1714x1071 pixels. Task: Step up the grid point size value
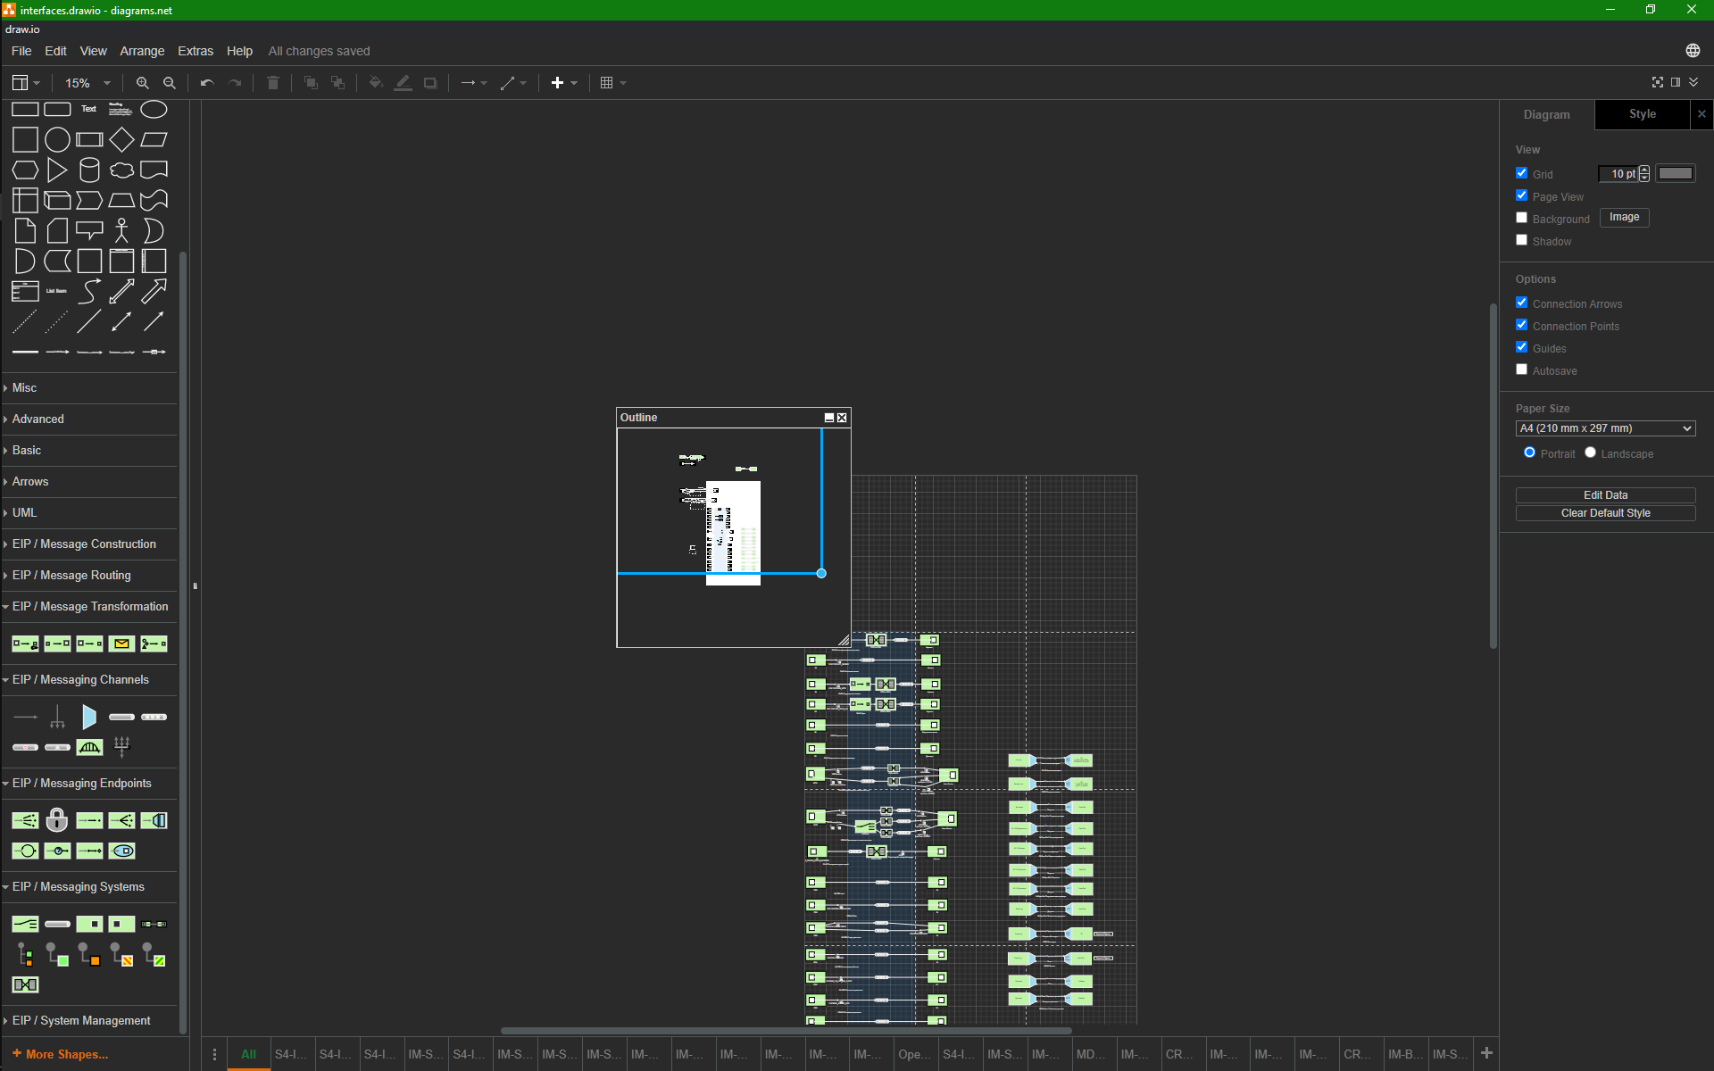1645,170
